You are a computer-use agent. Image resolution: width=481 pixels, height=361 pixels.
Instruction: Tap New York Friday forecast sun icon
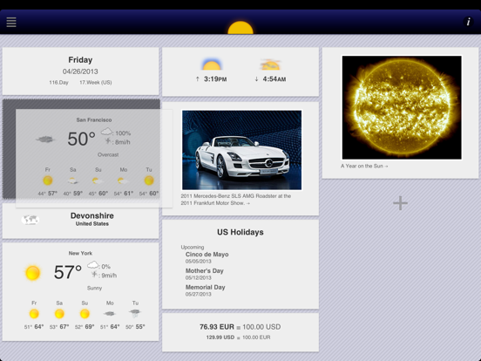[34, 314]
